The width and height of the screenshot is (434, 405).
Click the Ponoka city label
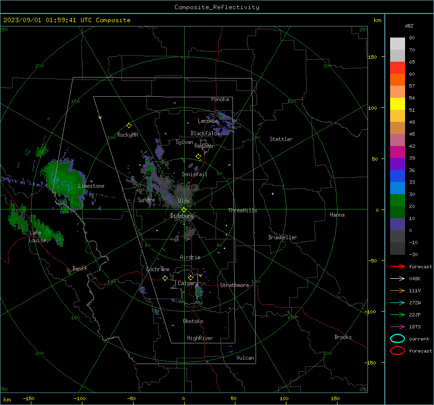coord(220,99)
